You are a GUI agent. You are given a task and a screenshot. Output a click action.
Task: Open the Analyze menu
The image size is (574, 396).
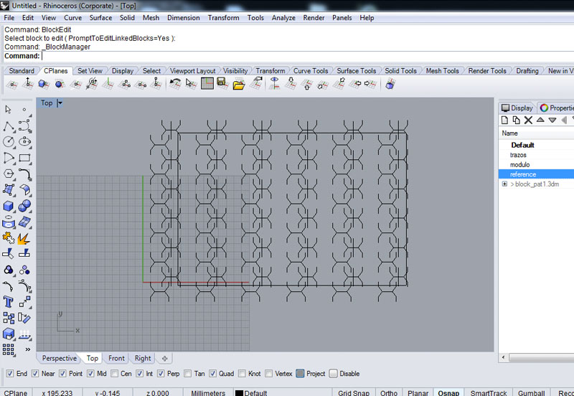283,17
